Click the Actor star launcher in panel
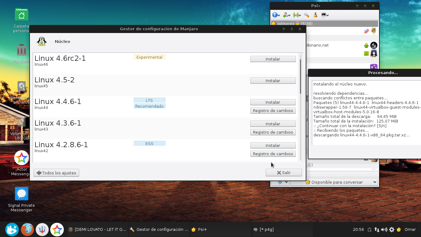Screen dimensions: 421x237 point(57,229)
